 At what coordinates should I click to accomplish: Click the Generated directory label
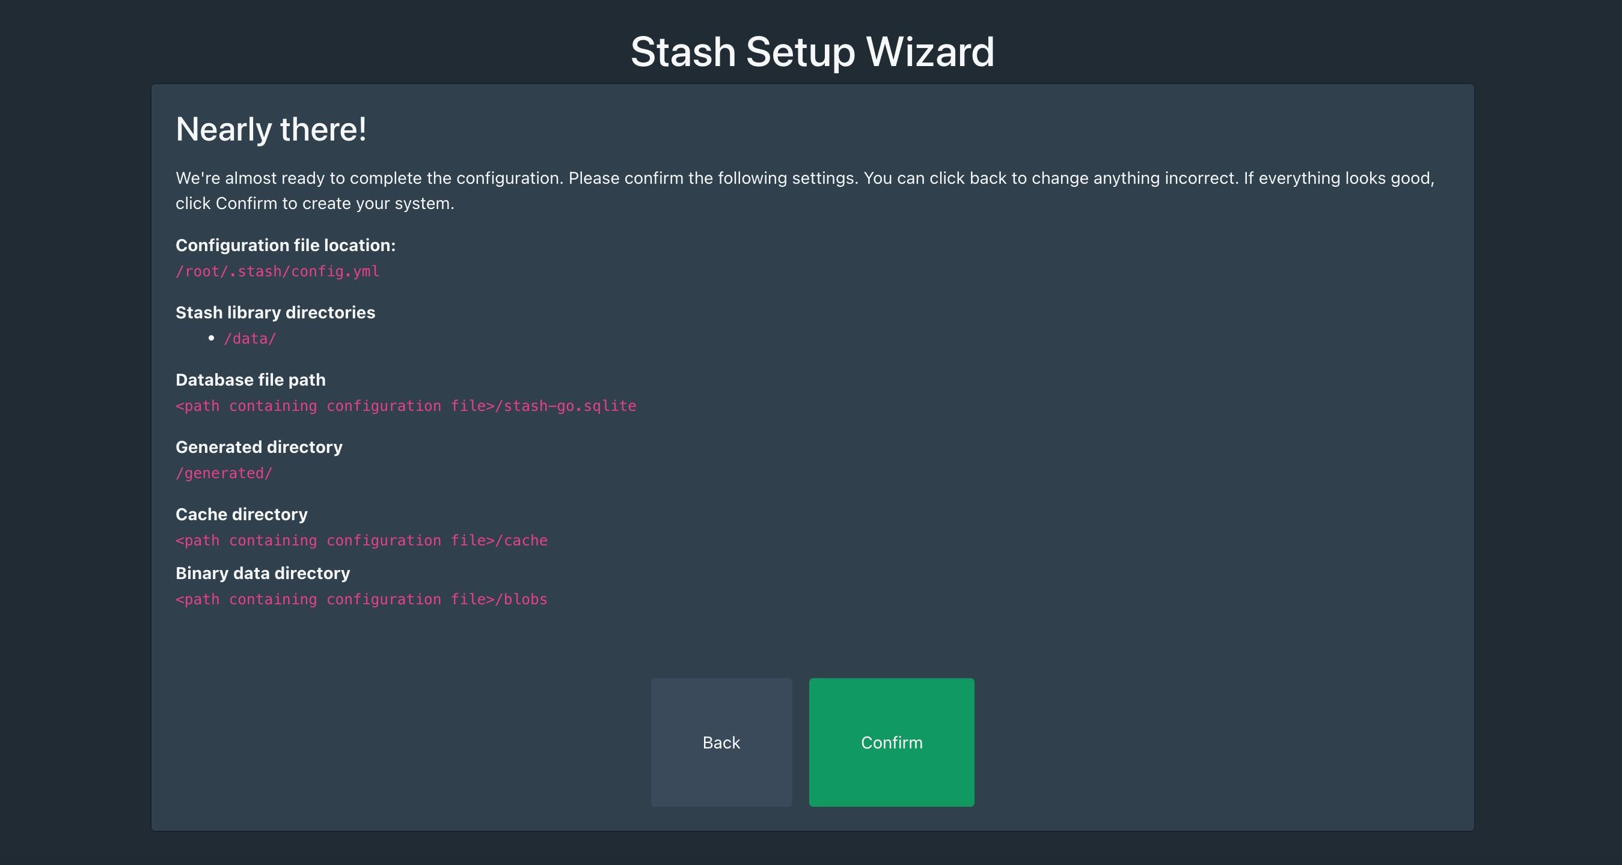[x=259, y=448]
